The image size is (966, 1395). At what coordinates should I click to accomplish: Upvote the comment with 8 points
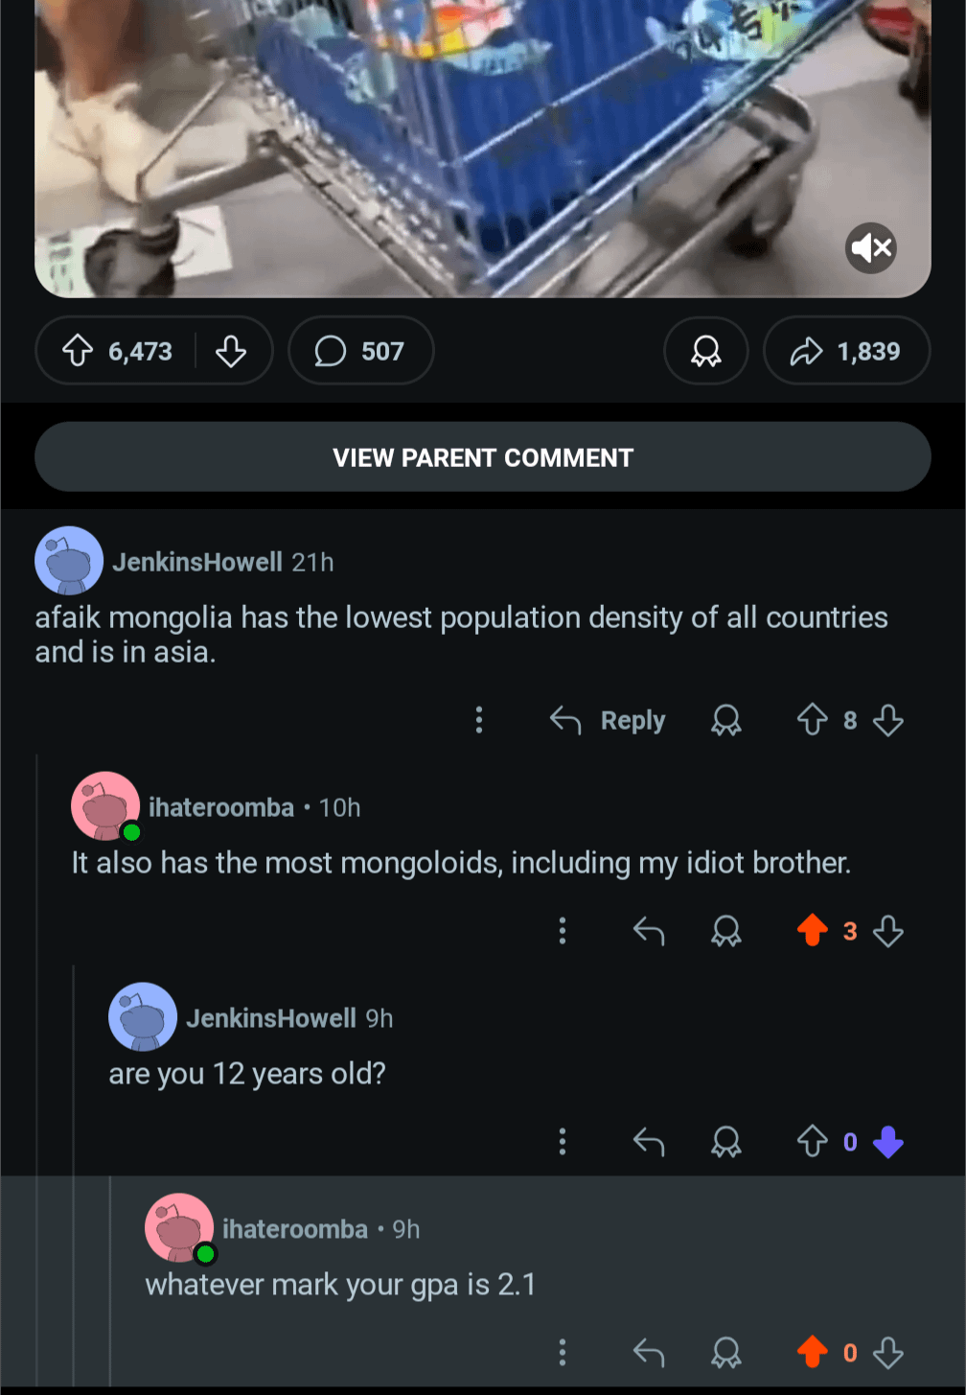click(813, 720)
